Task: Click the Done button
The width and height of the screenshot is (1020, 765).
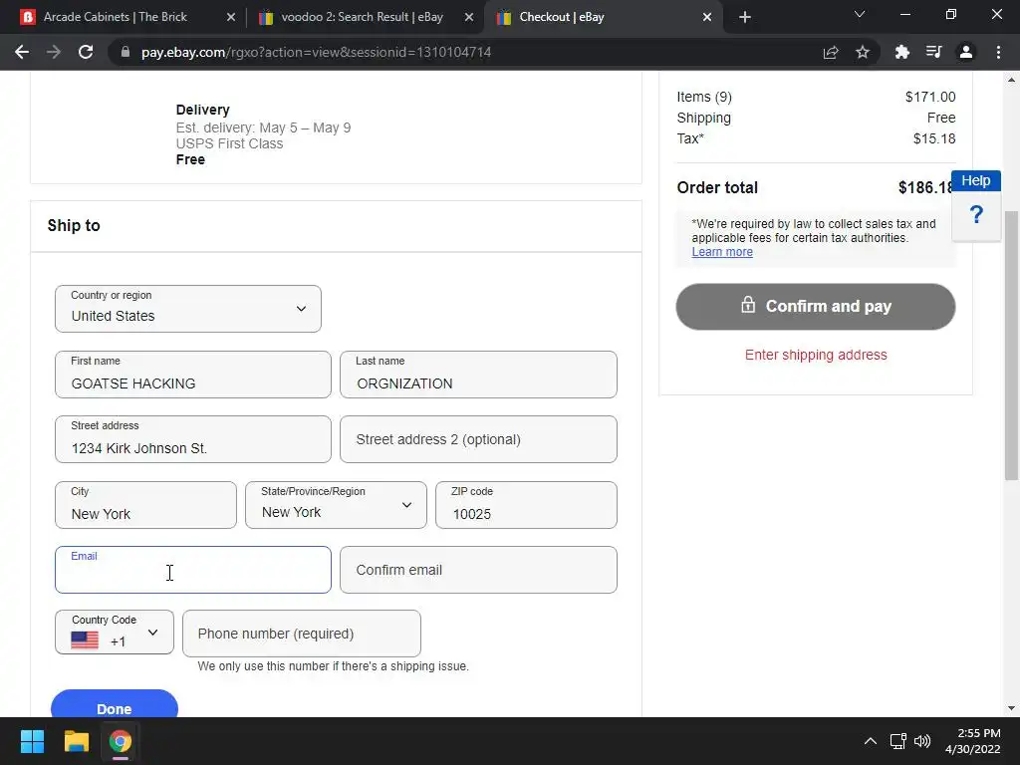Action: [115, 705]
